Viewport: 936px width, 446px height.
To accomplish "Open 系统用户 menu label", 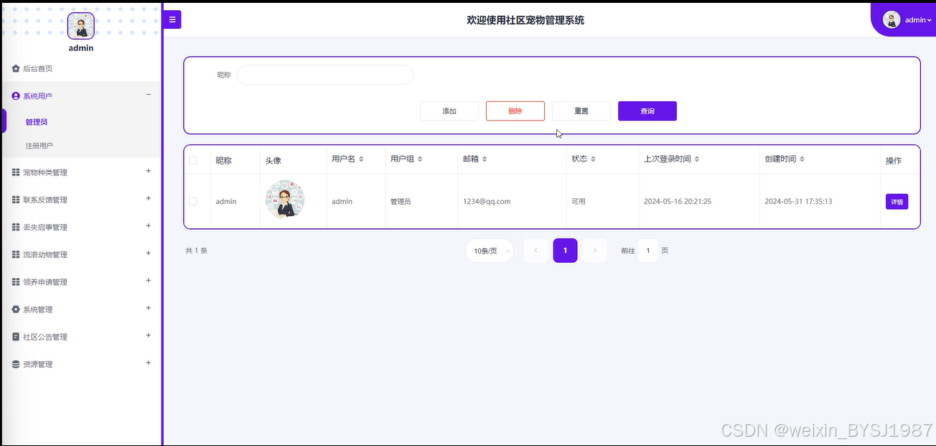I will [x=37, y=96].
